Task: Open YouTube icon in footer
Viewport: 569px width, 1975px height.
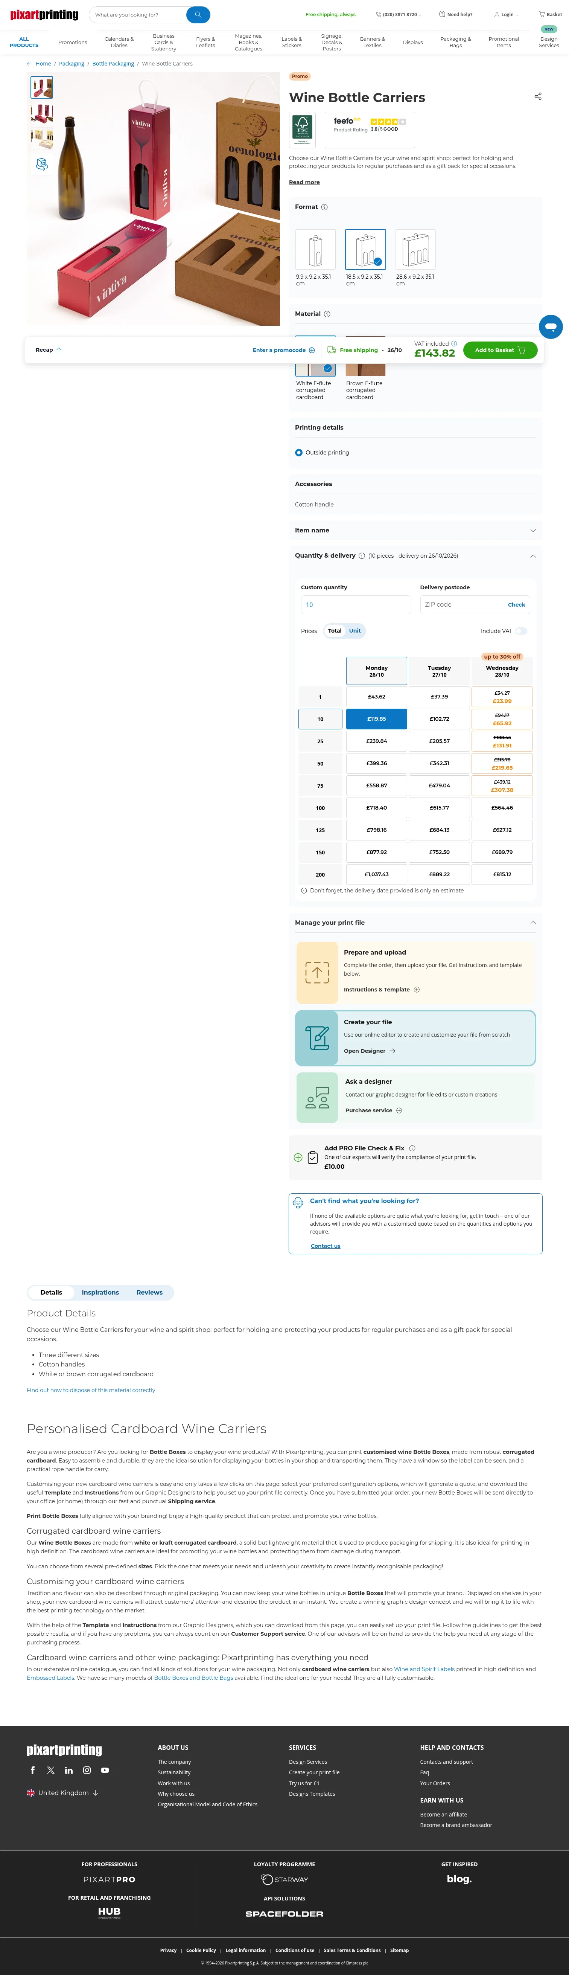Action: pos(105,1770)
